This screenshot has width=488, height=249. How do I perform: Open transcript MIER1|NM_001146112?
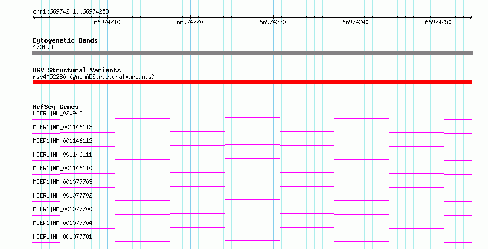pos(63,141)
